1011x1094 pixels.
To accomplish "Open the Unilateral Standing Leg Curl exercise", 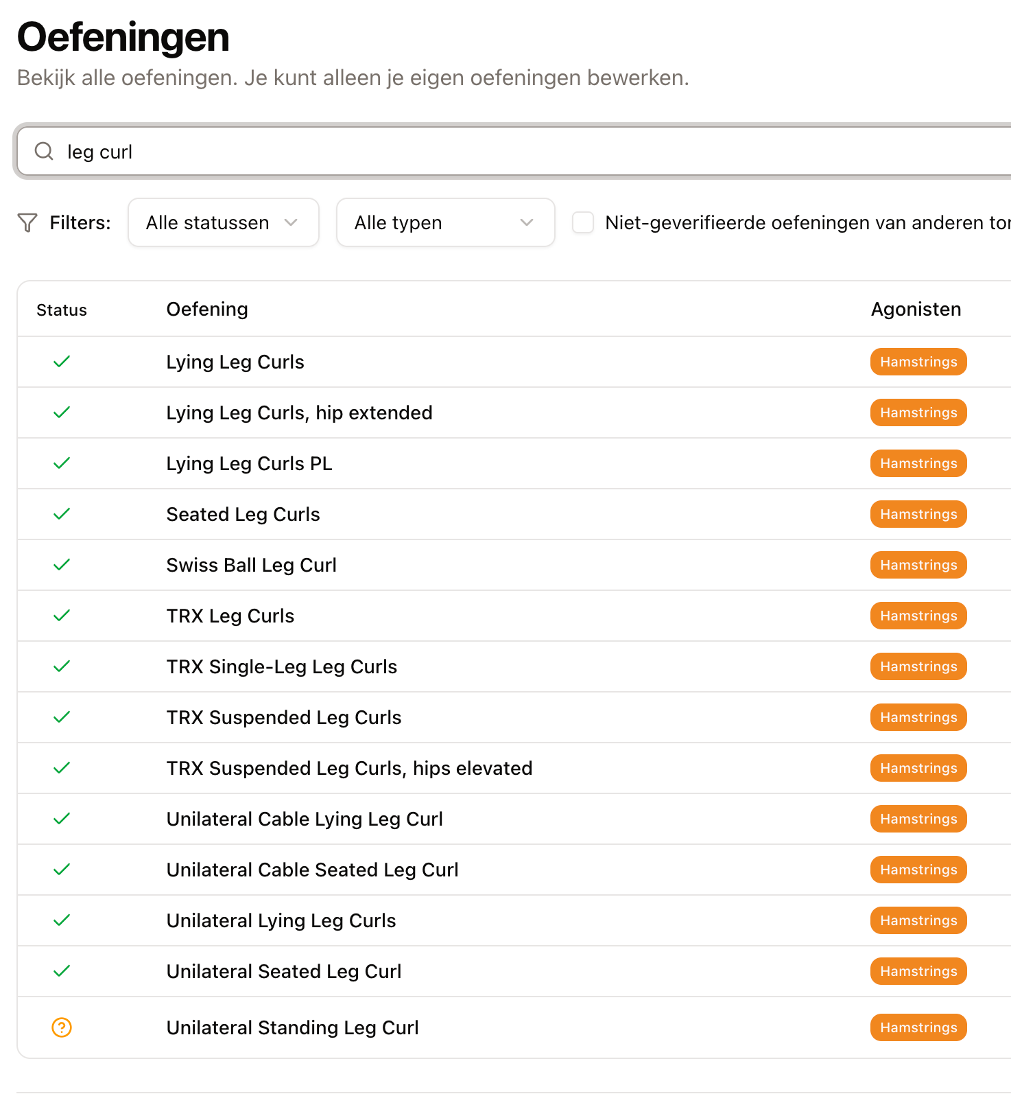I will [292, 1027].
